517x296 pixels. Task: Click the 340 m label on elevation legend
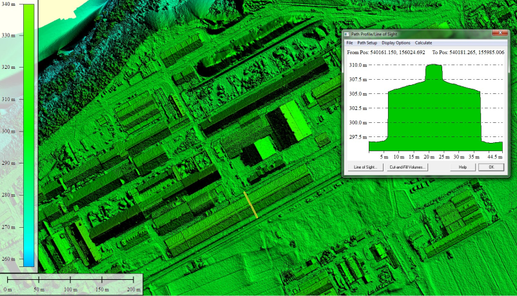tap(9, 5)
